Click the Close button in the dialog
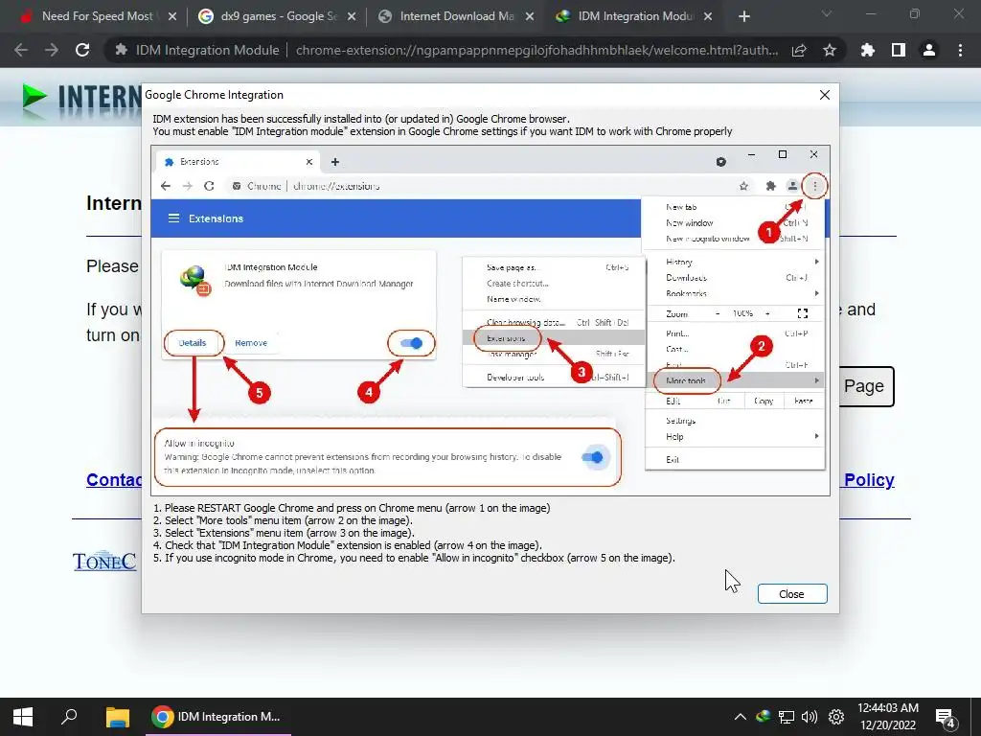981x736 pixels. pos(792,594)
